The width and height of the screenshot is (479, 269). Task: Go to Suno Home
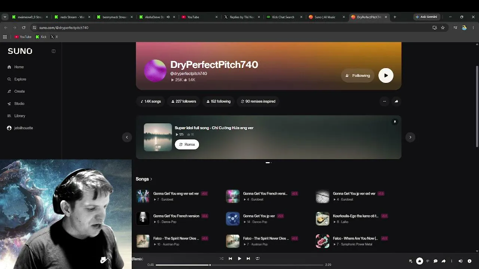pyautogui.click(x=16, y=67)
